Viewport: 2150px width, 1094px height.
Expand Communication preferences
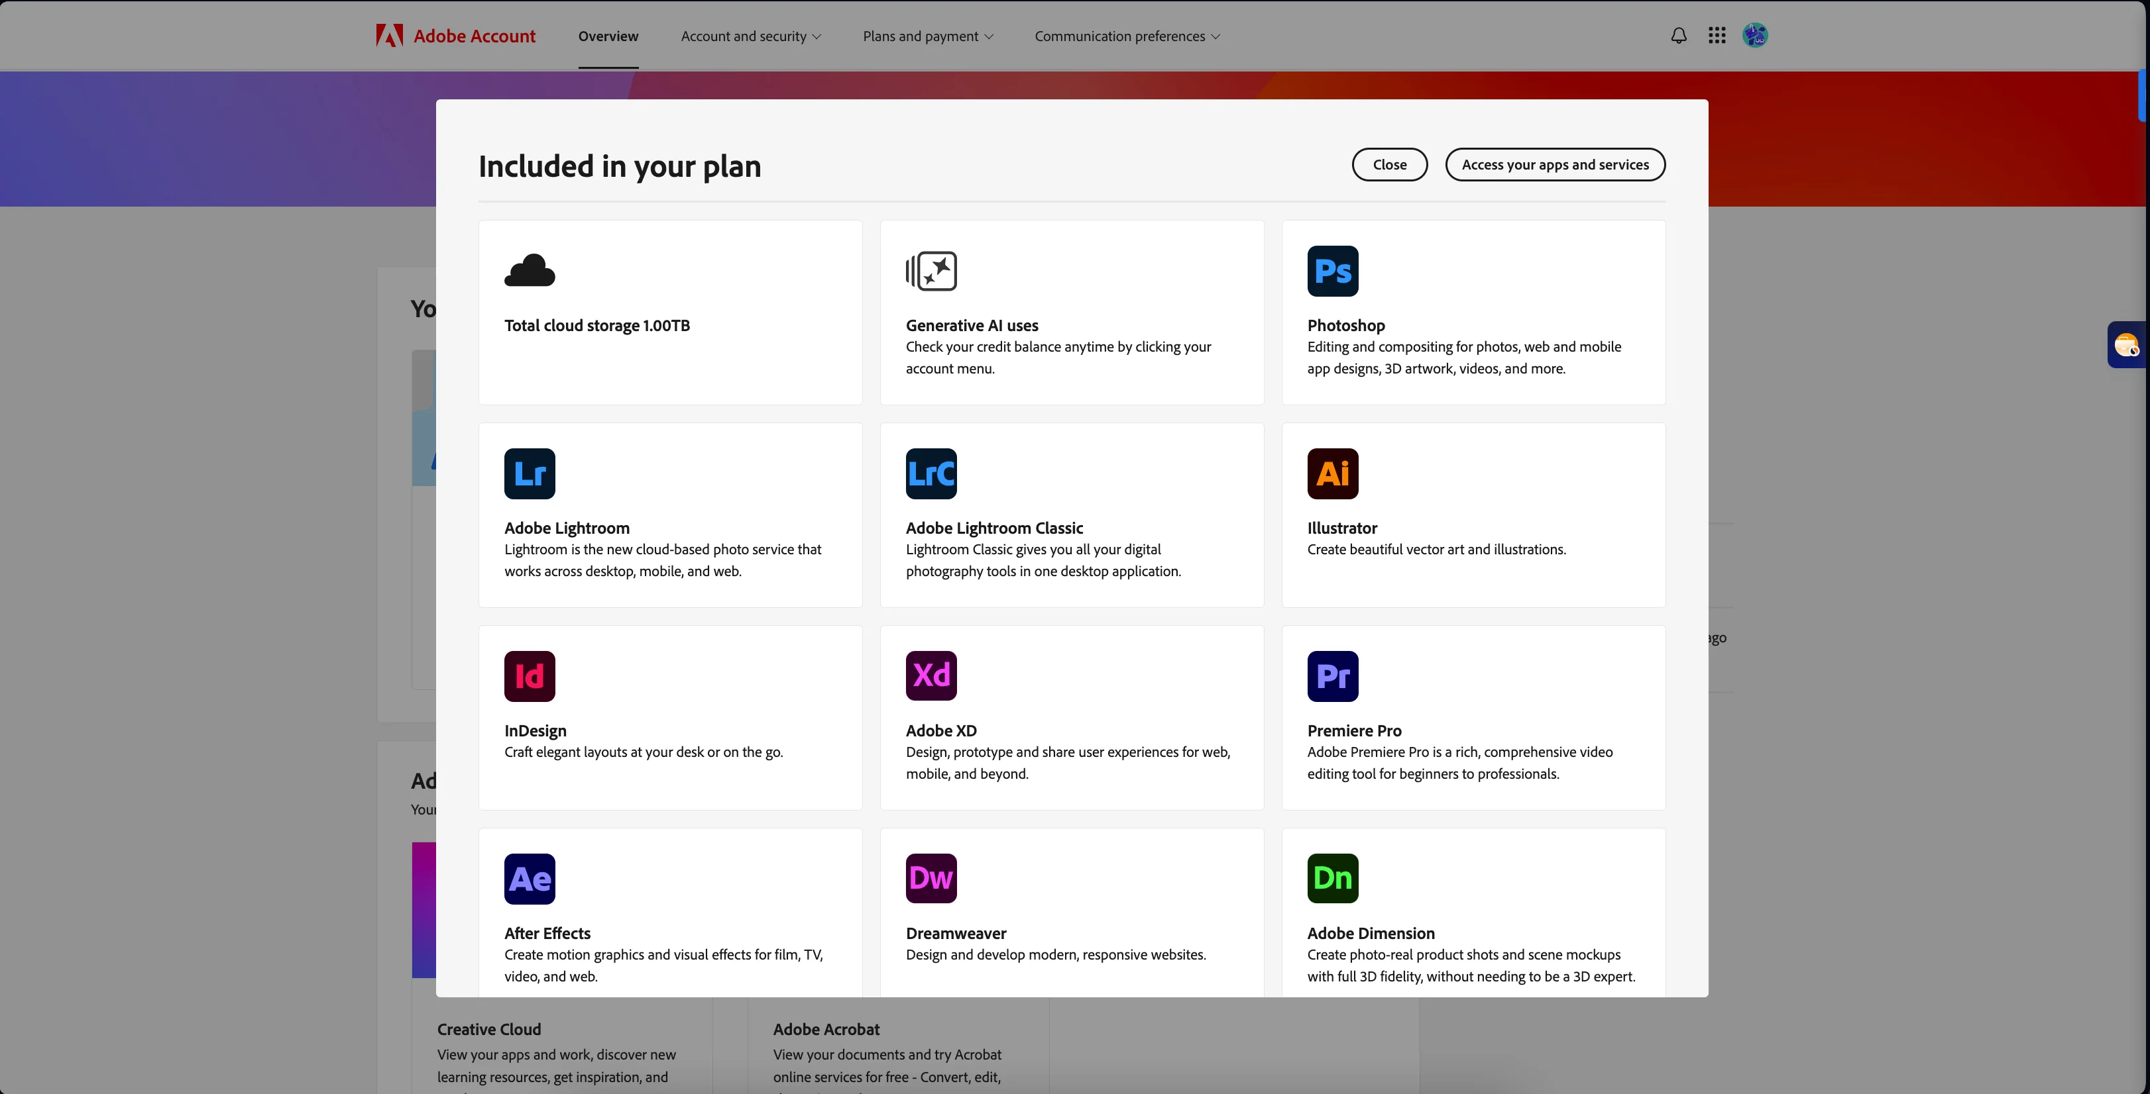(1127, 36)
